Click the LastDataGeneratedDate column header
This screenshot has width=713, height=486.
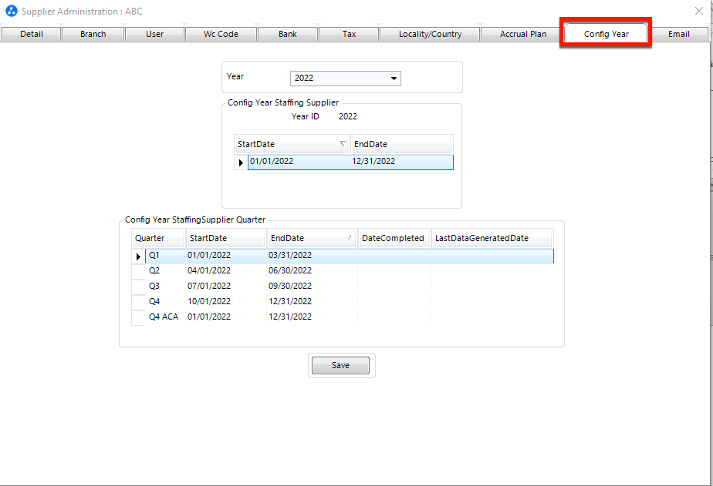492,238
